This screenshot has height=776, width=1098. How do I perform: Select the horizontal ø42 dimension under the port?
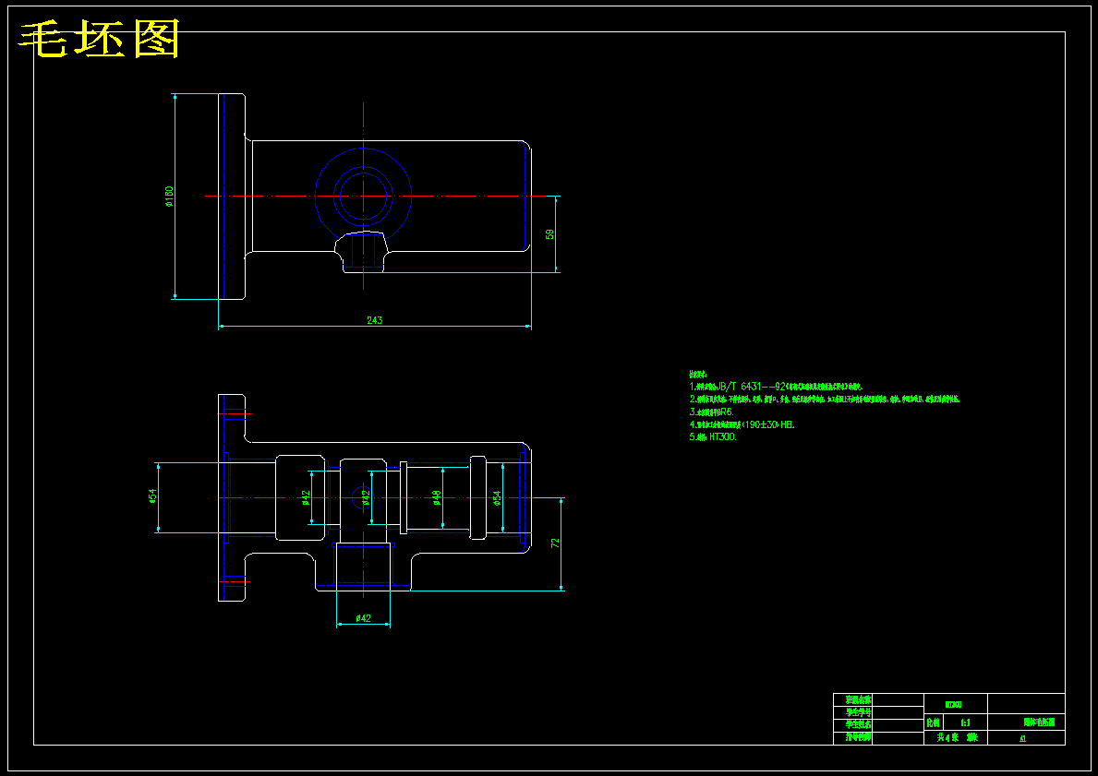[364, 618]
